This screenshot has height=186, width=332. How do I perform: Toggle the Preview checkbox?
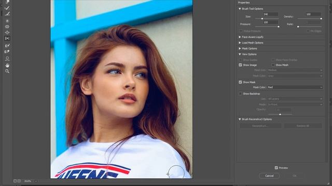pos(276,168)
